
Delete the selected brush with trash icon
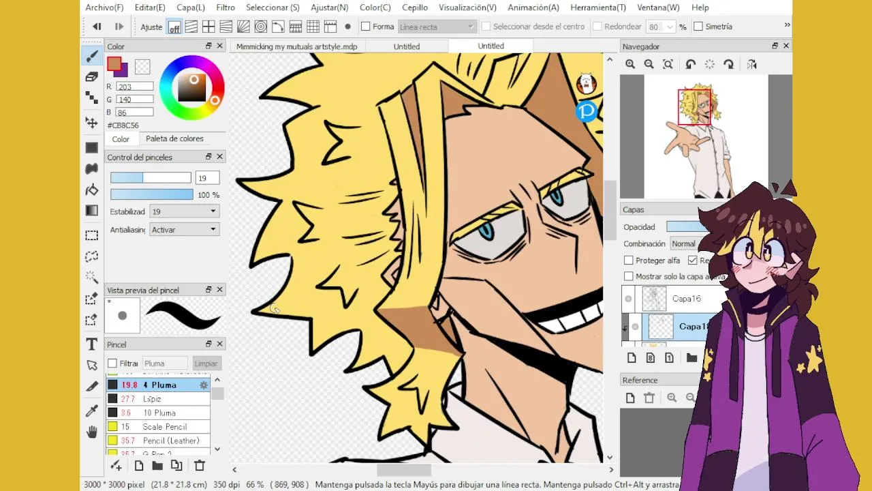(200, 466)
